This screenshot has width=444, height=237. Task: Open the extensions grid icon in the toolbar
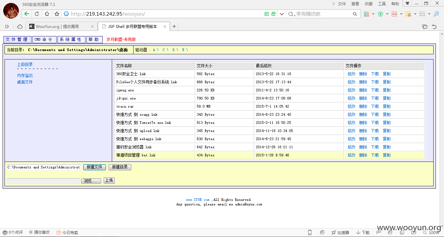366,14
